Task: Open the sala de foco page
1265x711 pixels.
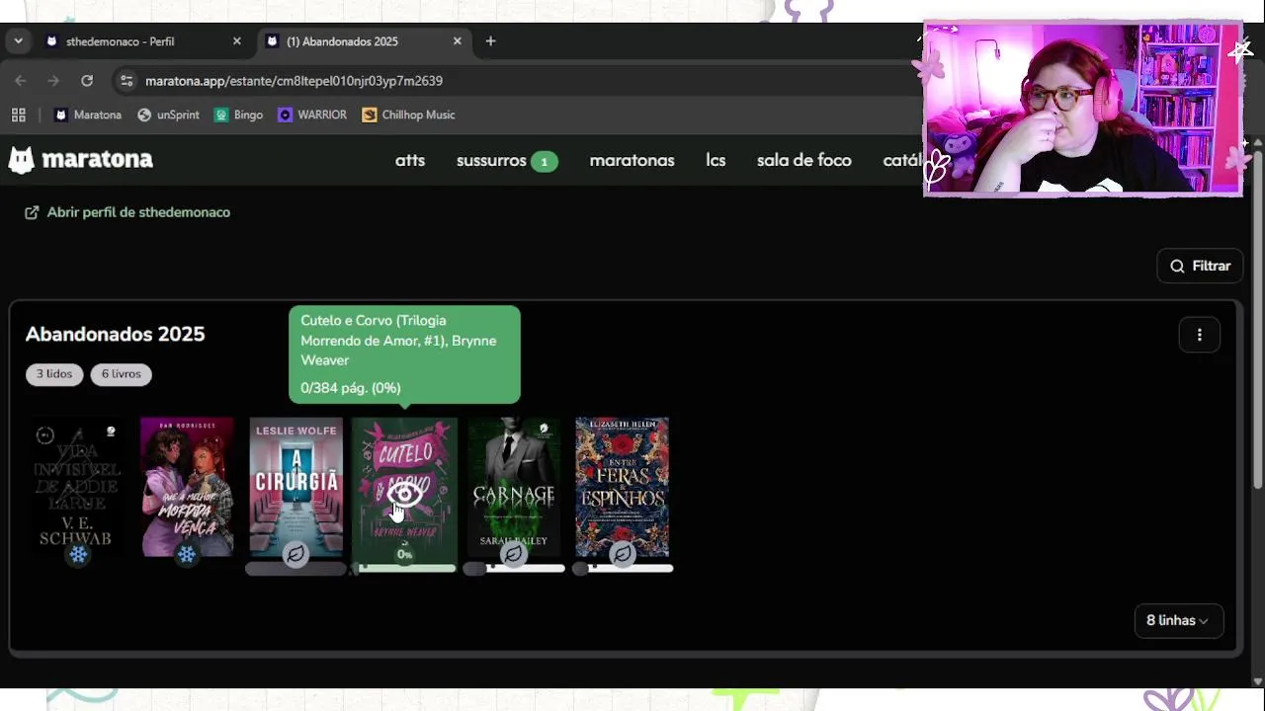Action: pos(803,160)
